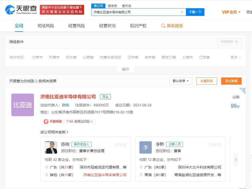Open the VIP会员 dropdown menu
The image size is (252, 189).
231,12
